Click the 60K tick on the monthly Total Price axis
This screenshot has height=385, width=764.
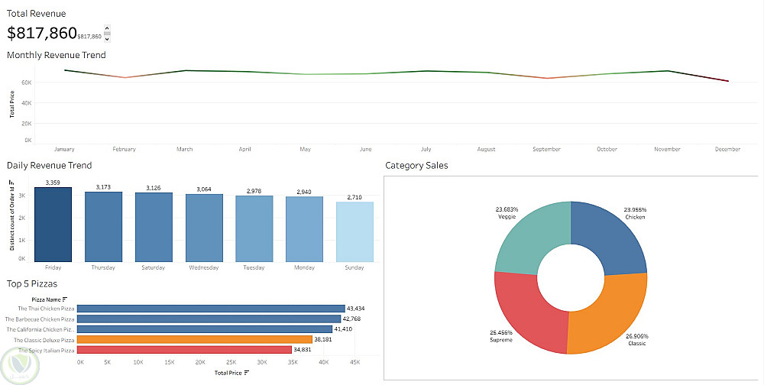[x=27, y=82]
